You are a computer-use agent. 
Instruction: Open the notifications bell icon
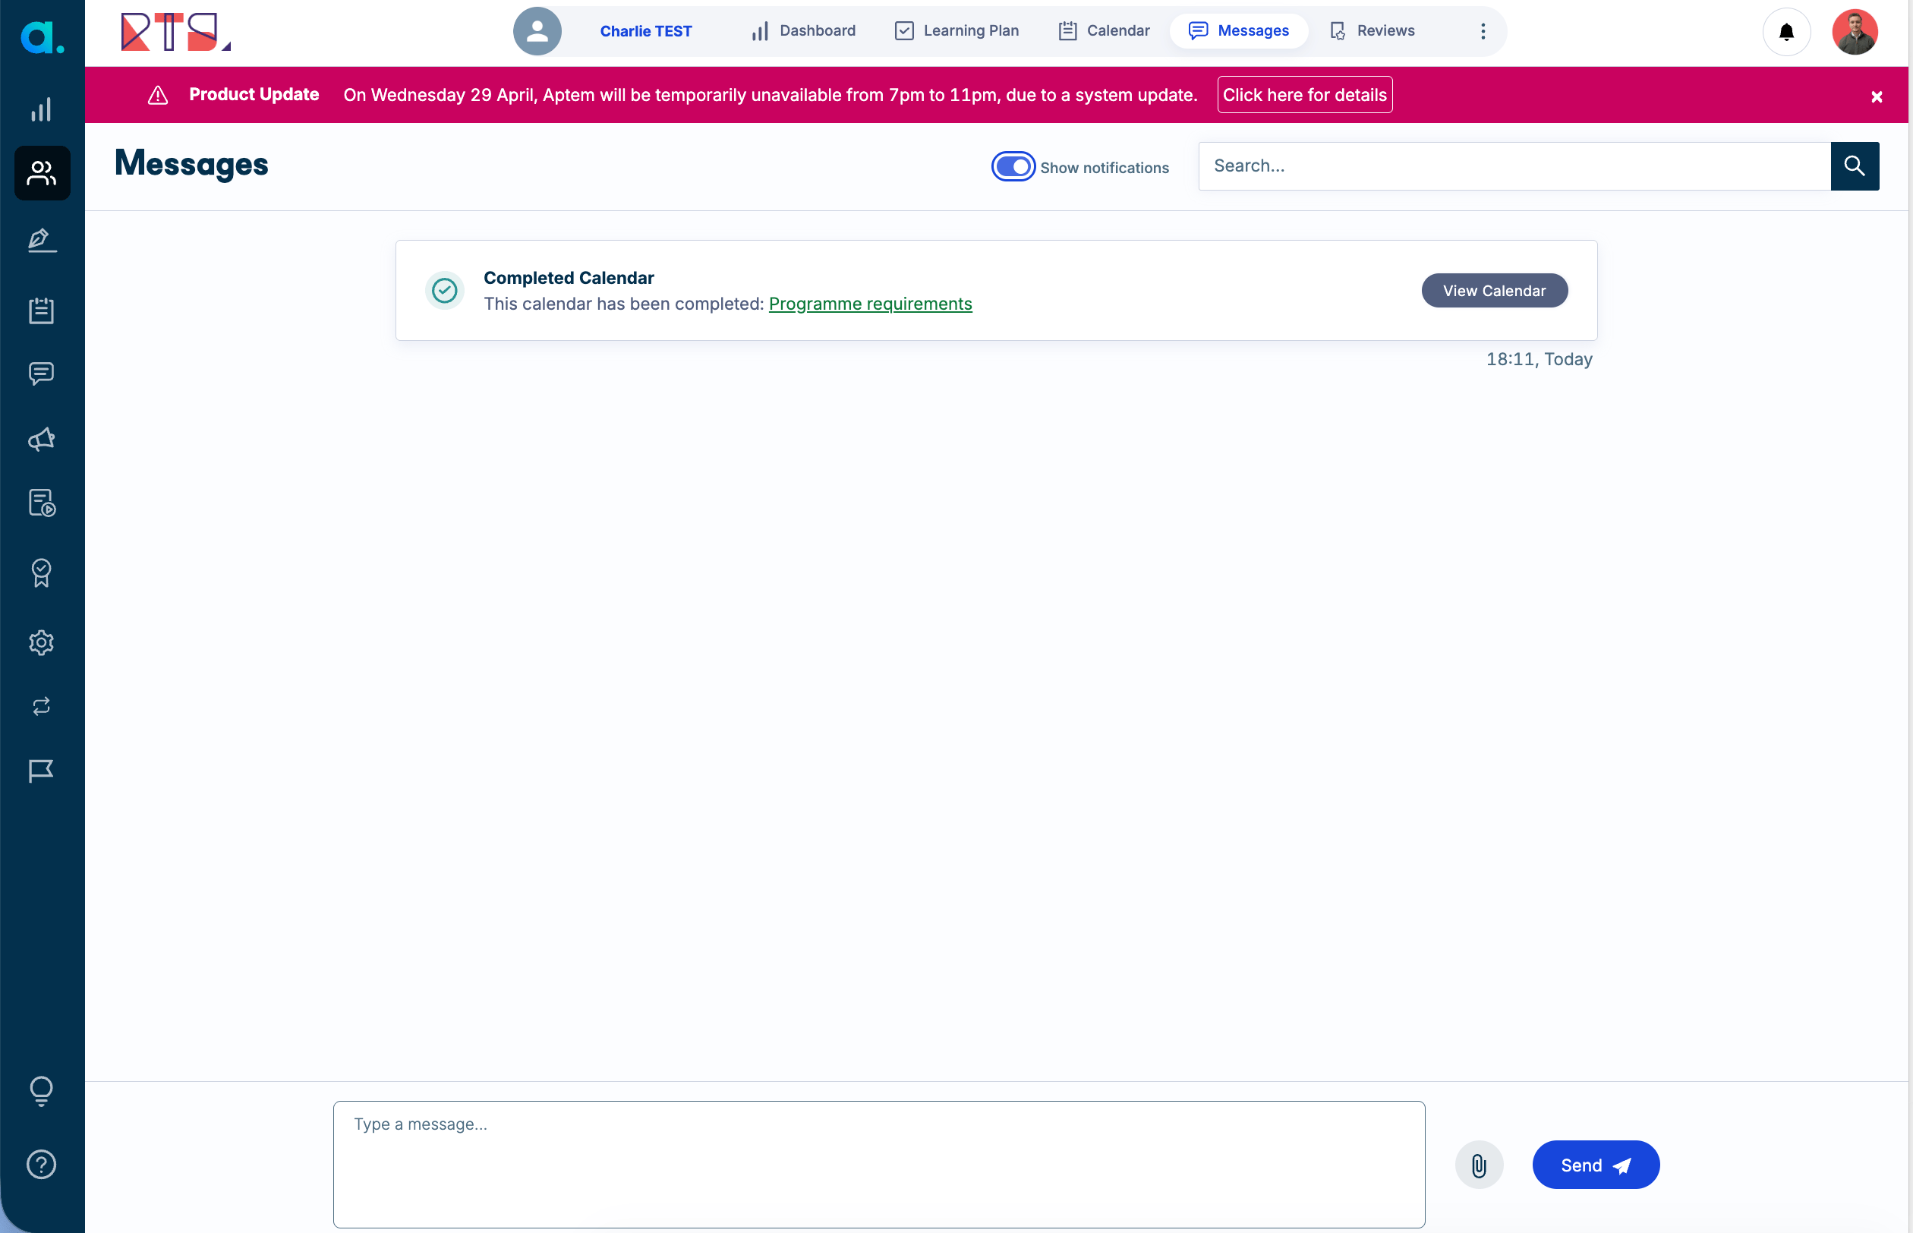pyautogui.click(x=1785, y=32)
